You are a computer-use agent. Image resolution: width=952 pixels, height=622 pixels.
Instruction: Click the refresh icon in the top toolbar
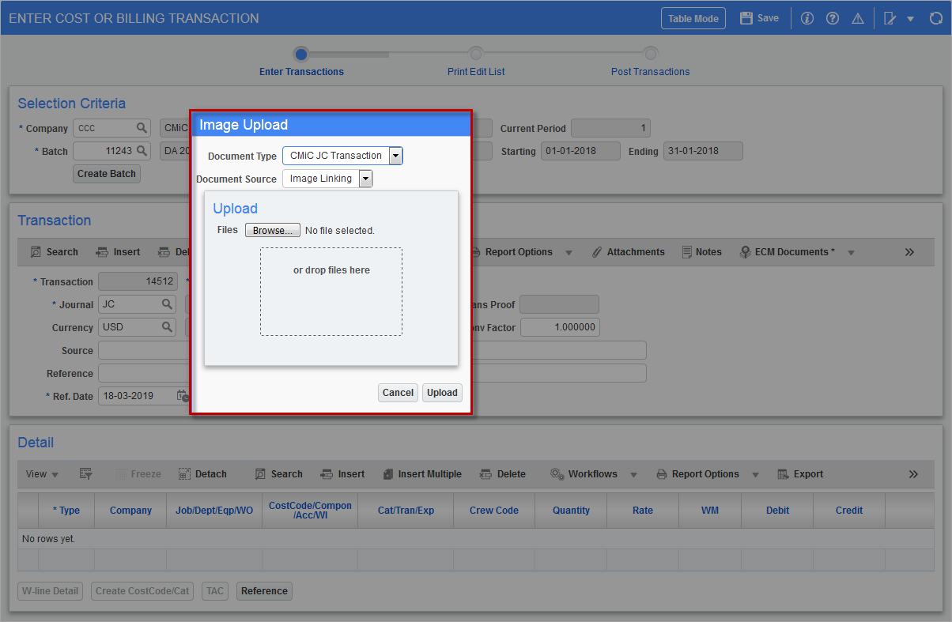click(936, 17)
